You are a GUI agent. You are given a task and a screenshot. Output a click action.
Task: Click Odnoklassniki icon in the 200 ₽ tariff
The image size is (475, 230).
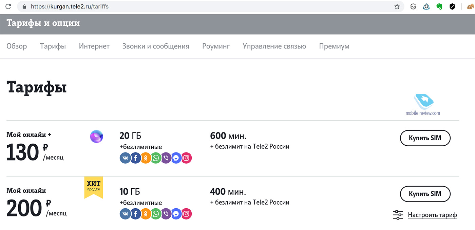(146, 214)
